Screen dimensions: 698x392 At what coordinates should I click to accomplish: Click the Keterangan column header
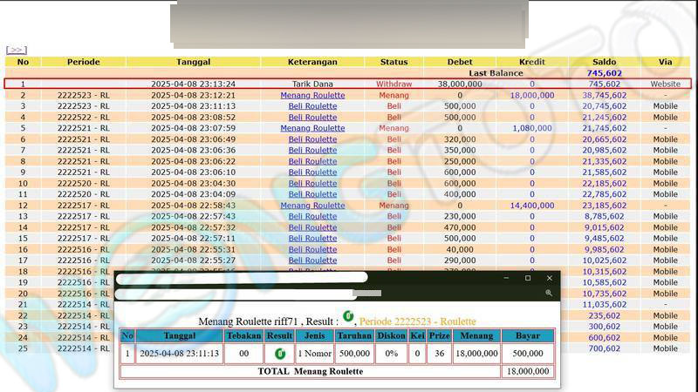(x=312, y=62)
